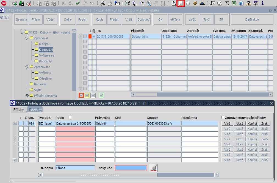Click the red EXIT stop-sign icon
The image size is (277, 183).
4,3
